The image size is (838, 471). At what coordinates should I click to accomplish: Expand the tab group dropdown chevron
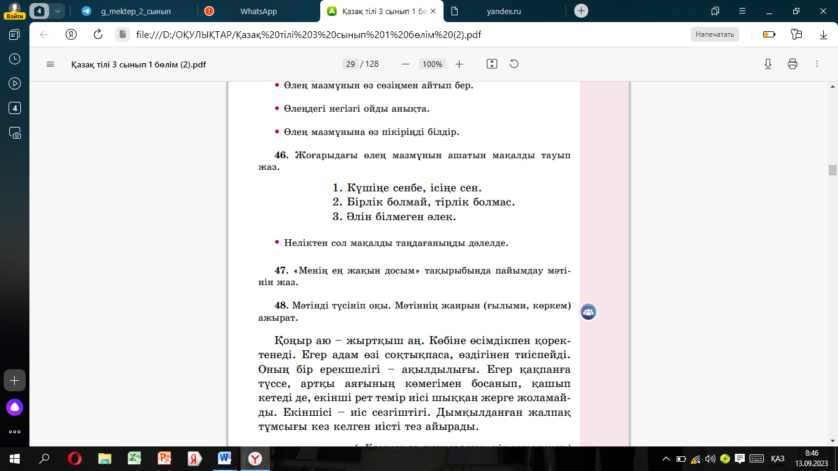(x=58, y=11)
